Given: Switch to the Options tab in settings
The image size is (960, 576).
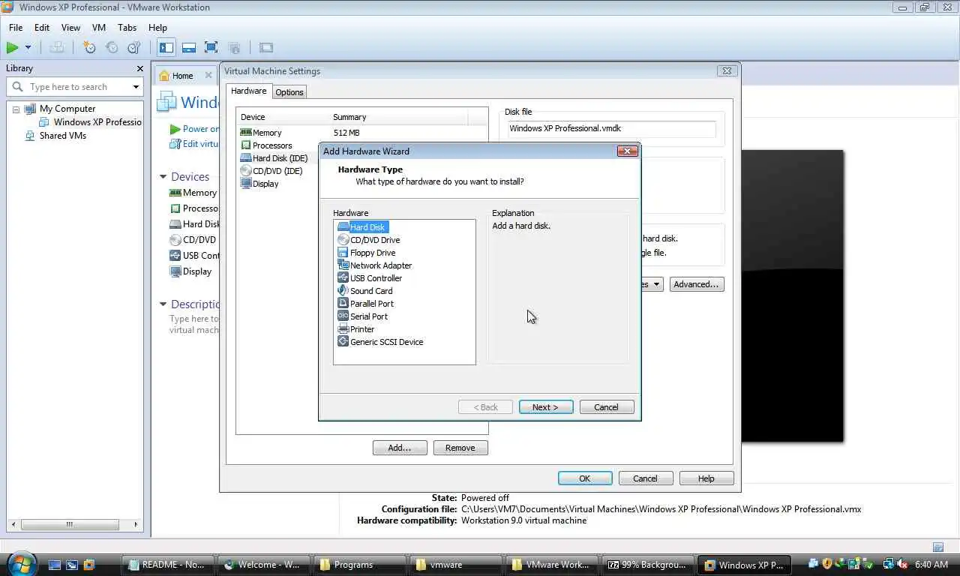Looking at the screenshot, I should pyautogui.click(x=289, y=92).
